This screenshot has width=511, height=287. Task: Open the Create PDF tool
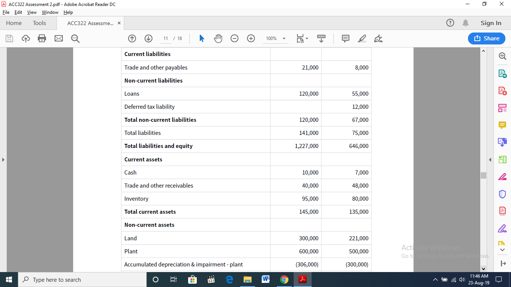[502, 90]
